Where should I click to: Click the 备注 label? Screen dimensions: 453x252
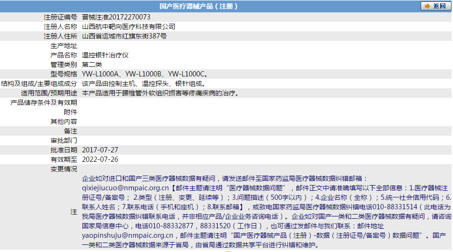pyautogui.click(x=70, y=131)
